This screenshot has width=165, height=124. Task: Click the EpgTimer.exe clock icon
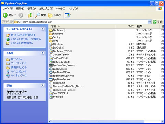coord(51,69)
